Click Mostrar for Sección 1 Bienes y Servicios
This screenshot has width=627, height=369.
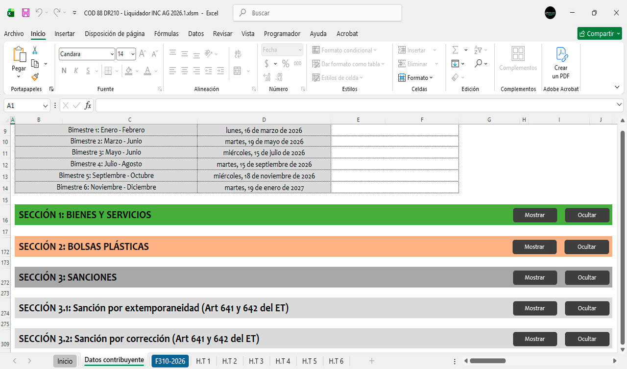point(534,215)
